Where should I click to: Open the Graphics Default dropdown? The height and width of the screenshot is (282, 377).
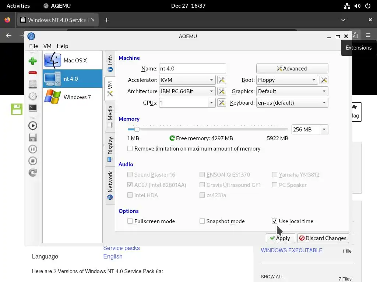292,91
